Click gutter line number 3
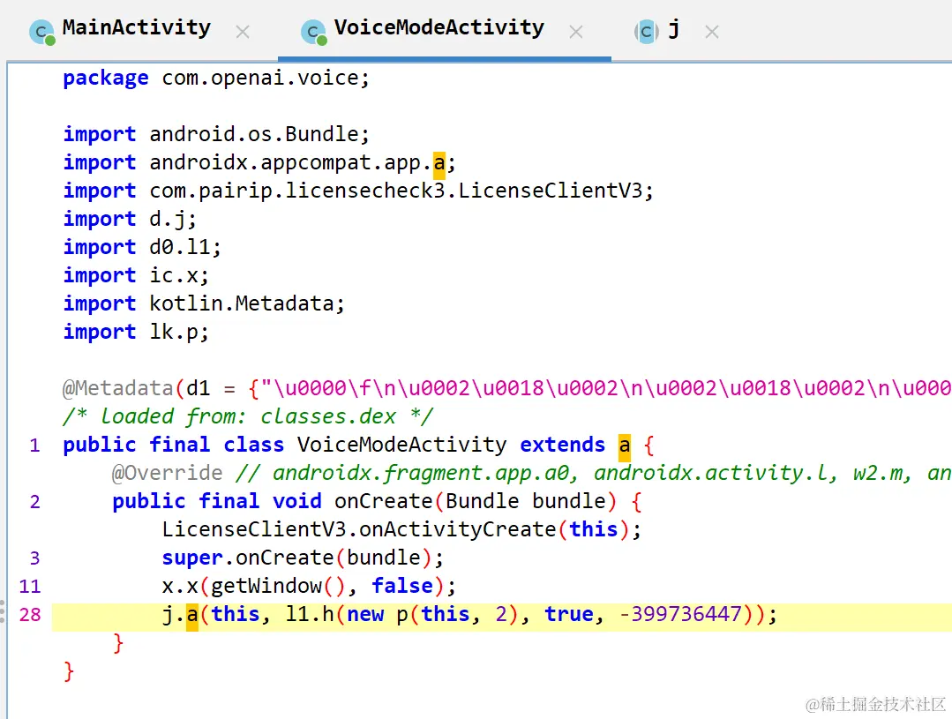Screen dimensions: 952x719 click(34, 558)
